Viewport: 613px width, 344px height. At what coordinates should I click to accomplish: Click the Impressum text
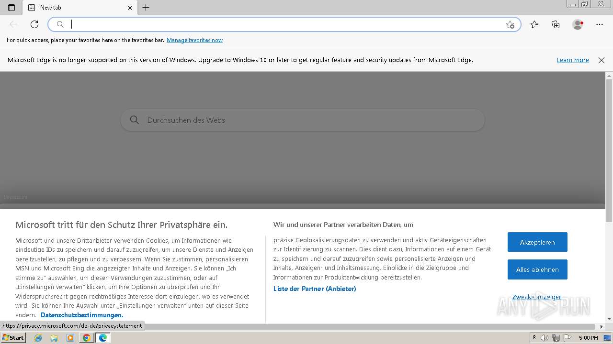point(15,197)
